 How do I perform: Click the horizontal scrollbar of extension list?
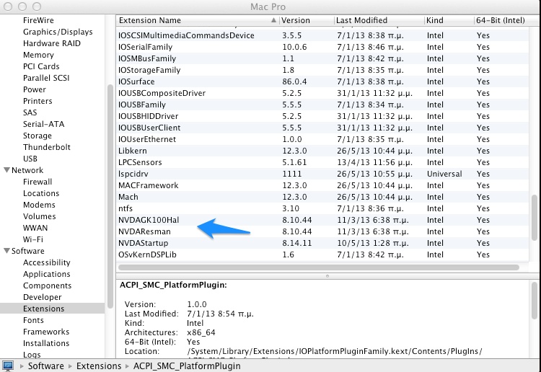tap(319, 267)
